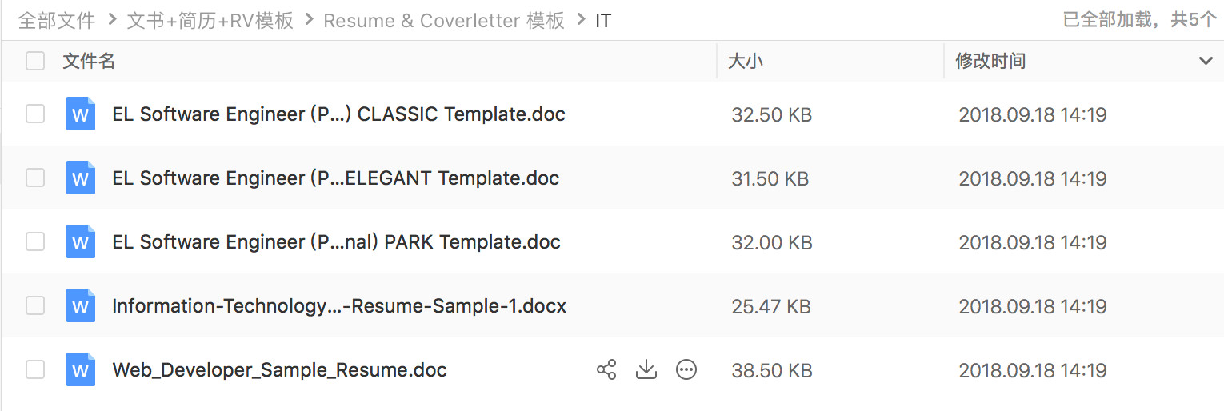Download Web_Developer_Sample_Resume.doc using the download icon
The height and width of the screenshot is (411, 1224).
646,369
